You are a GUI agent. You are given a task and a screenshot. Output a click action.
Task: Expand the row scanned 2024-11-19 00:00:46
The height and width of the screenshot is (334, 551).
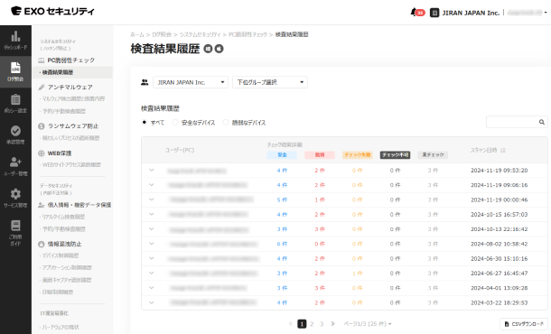(152, 199)
